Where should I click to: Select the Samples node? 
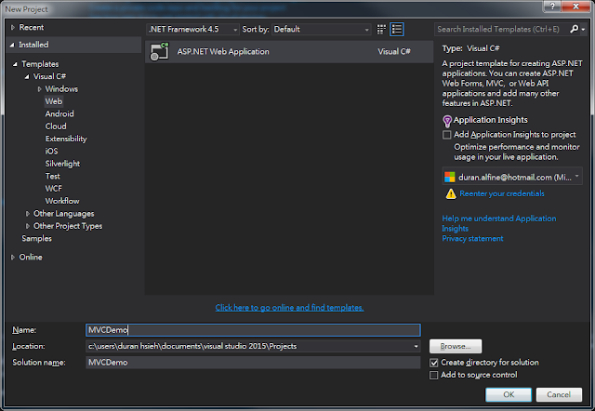(x=36, y=239)
